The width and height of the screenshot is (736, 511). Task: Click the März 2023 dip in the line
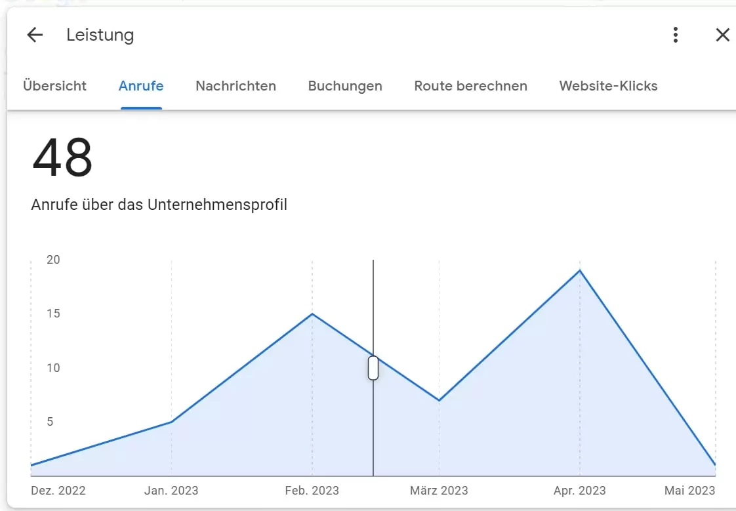438,399
